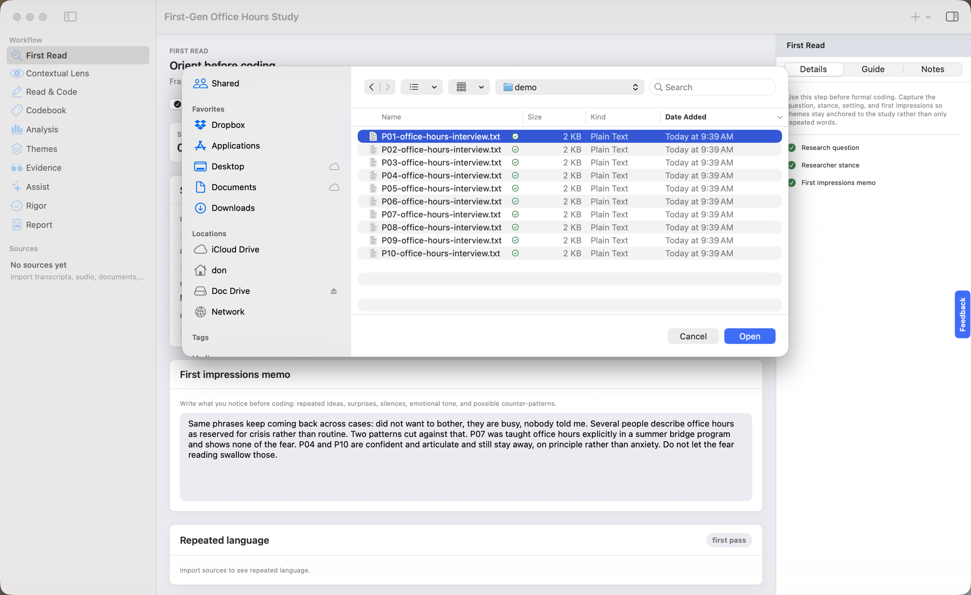Sort files by Kind column
Image resolution: width=971 pixels, height=595 pixels.
click(x=598, y=117)
